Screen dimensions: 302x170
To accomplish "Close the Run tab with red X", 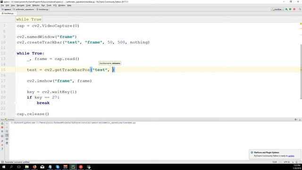I will pyautogui.click(x=2, y=145).
